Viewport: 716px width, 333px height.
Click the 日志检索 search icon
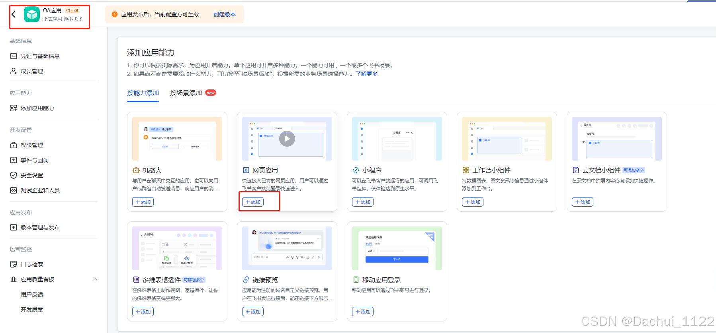click(x=14, y=264)
